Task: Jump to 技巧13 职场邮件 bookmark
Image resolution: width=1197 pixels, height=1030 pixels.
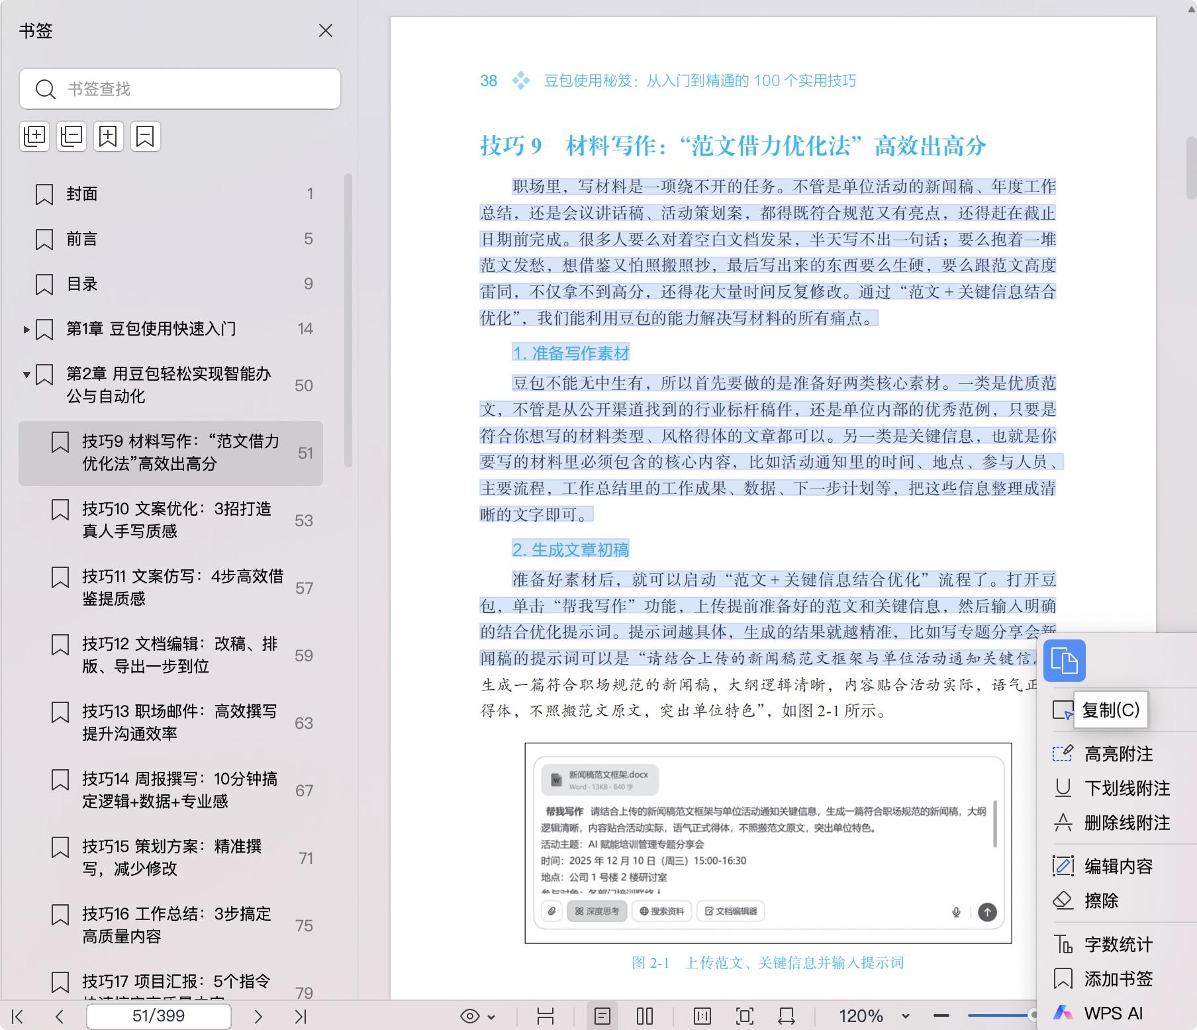Action: click(x=171, y=723)
